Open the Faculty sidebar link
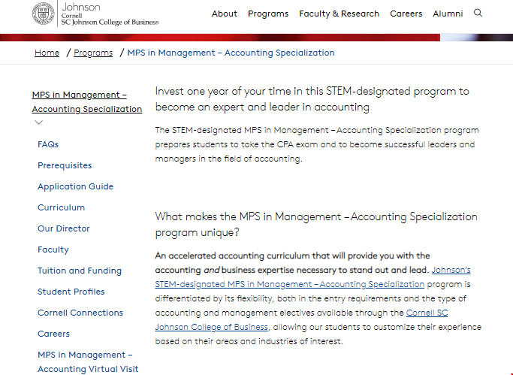The width and height of the screenshot is (513, 375). (53, 249)
